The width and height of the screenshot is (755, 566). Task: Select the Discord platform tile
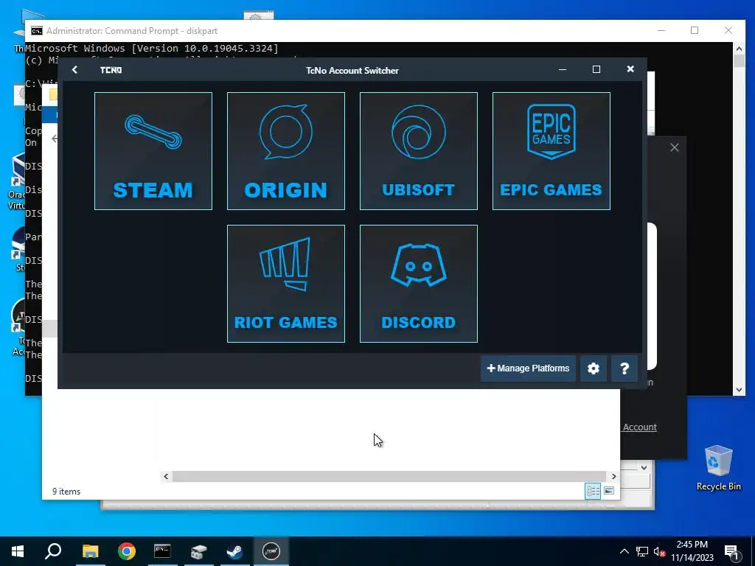(x=419, y=284)
